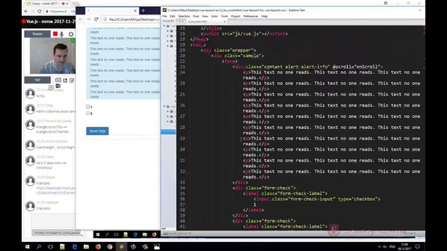
Task: Open the Selection menu in Sublime Text
Action: point(184,16)
